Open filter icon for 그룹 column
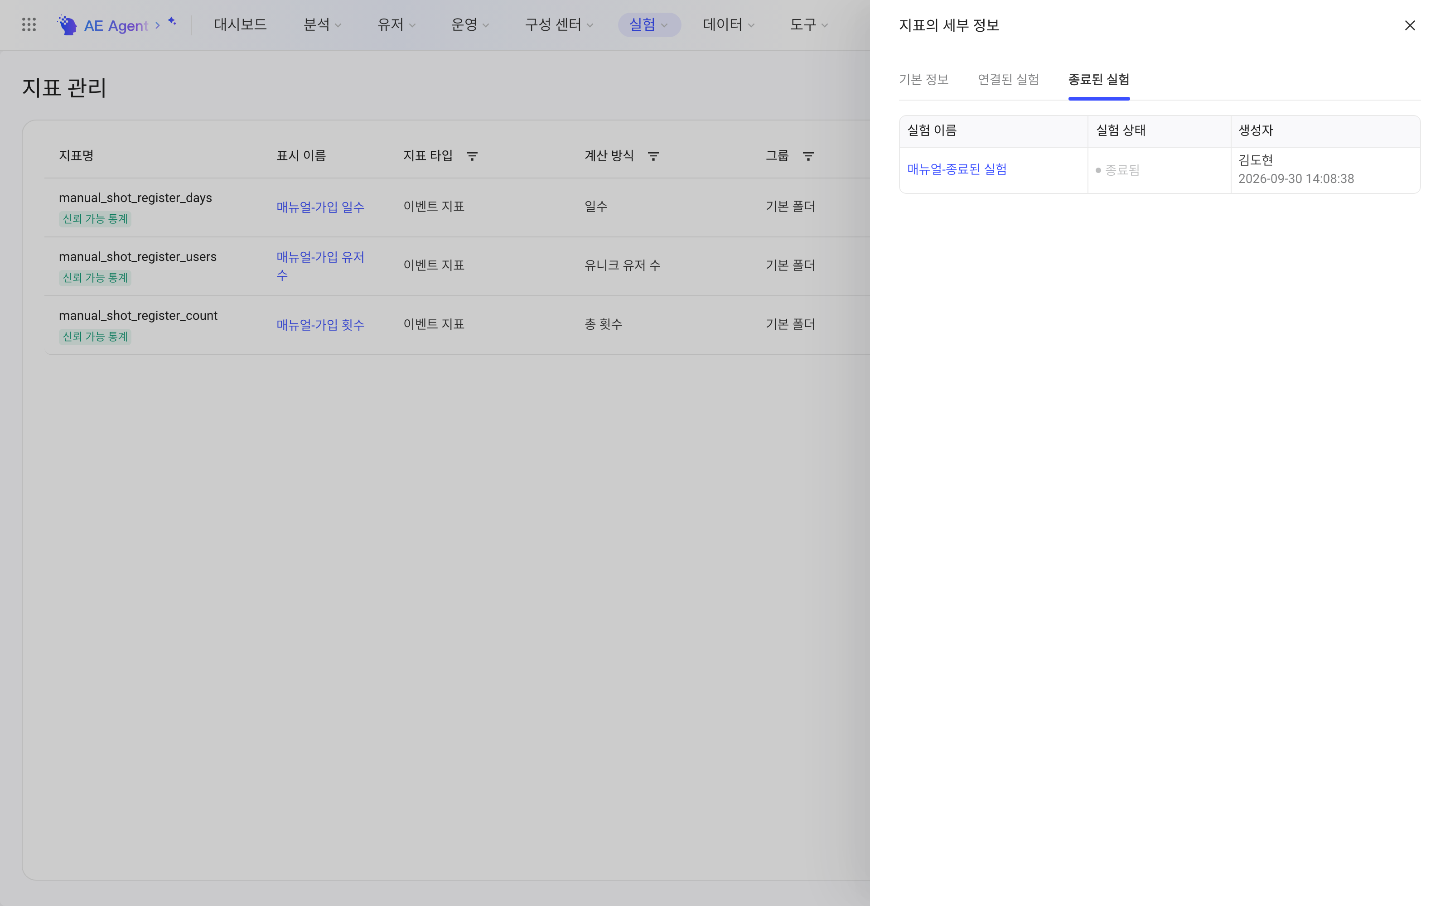 [x=807, y=156]
